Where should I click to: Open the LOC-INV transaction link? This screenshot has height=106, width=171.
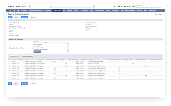pyautogui.click(x=82, y=61)
